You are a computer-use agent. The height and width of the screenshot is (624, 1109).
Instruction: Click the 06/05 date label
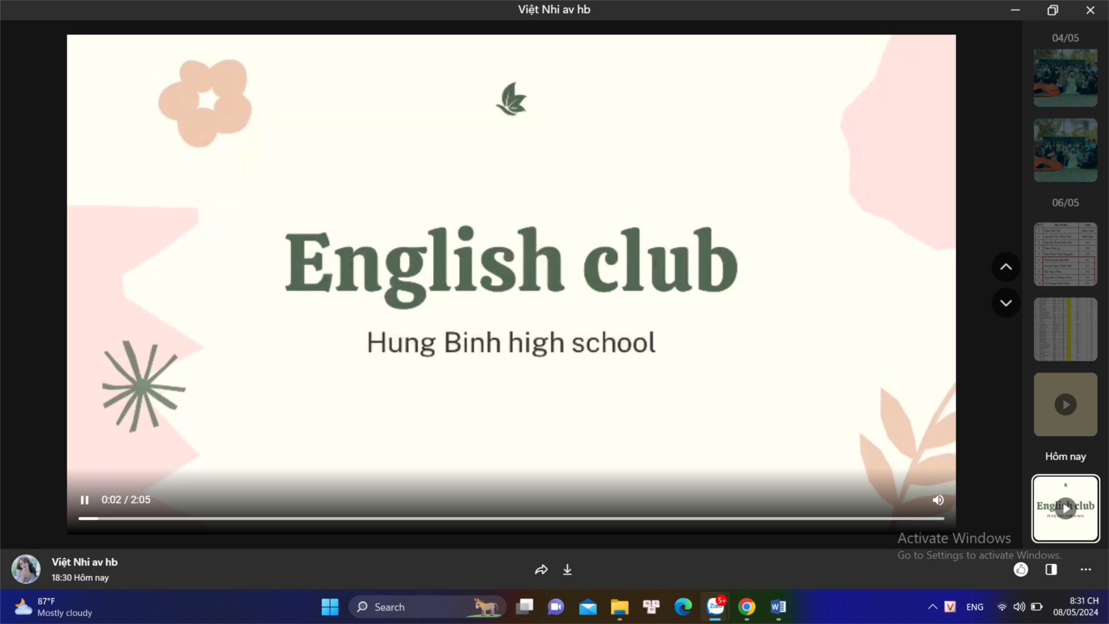(x=1065, y=203)
